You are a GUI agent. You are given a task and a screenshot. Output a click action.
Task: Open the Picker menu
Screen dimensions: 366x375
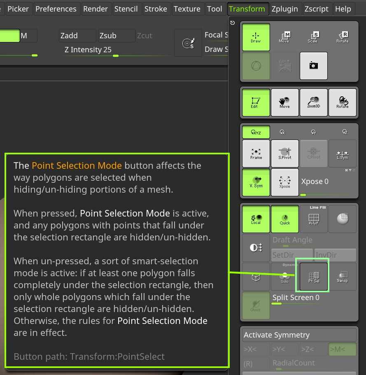tap(18, 9)
